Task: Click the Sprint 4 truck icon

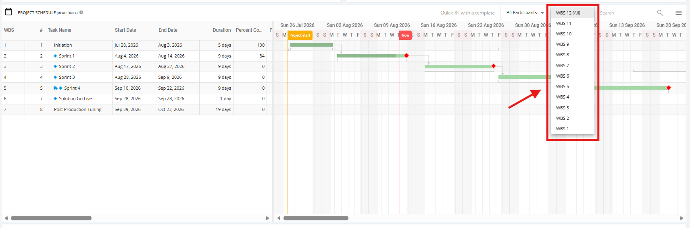Action: pos(56,88)
